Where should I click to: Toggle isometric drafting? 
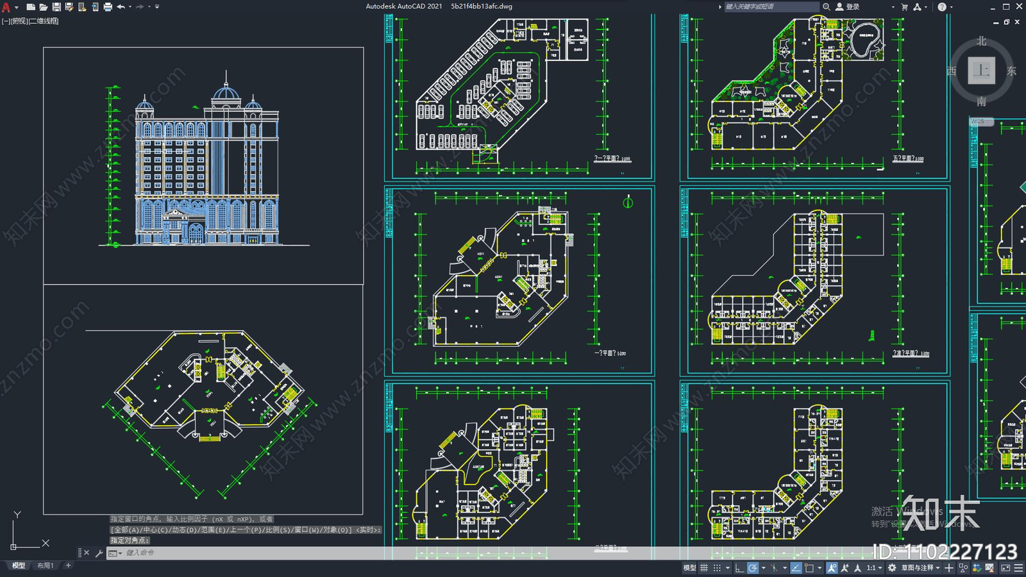pos(774,568)
